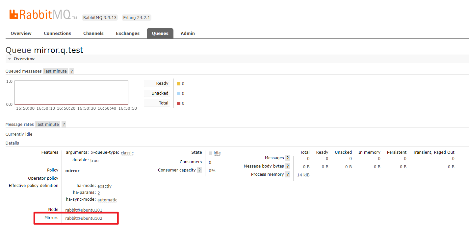Viewport: 469px width, 228px height.
Task: Open the Admin tab
Action: pyautogui.click(x=188, y=33)
